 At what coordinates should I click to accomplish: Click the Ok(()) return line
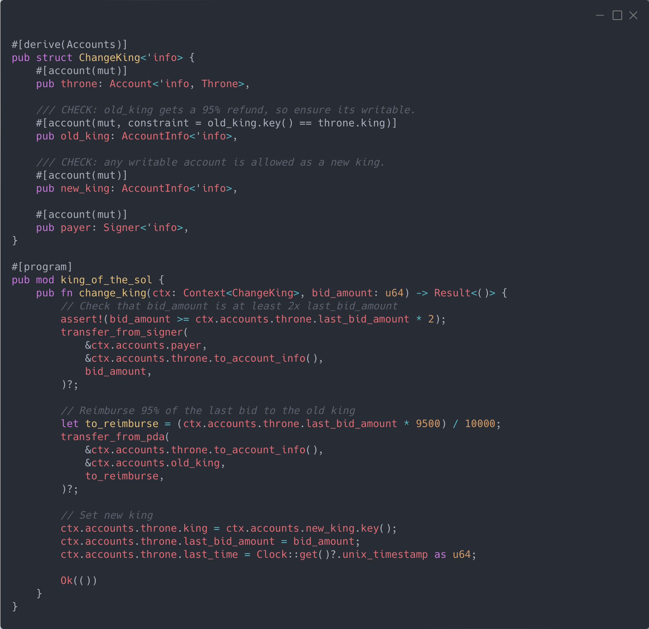pyautogui.click(x=79, y=581)
